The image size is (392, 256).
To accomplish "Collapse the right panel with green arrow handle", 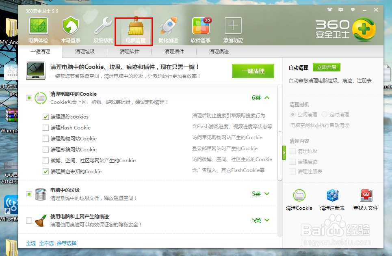I will 284,153.
